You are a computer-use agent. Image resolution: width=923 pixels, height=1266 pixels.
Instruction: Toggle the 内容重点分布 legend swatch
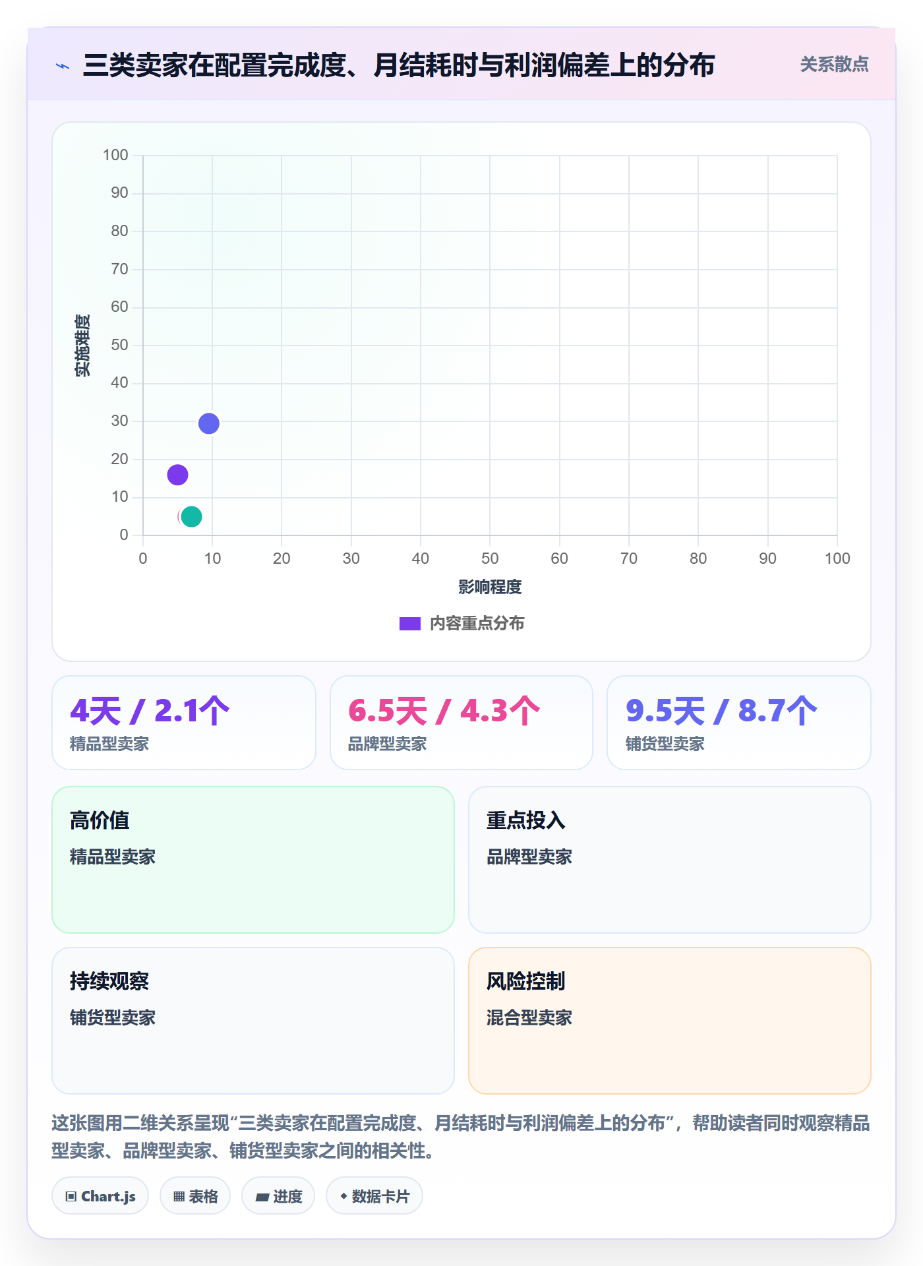pyautogui.click(x=409, y=624)
